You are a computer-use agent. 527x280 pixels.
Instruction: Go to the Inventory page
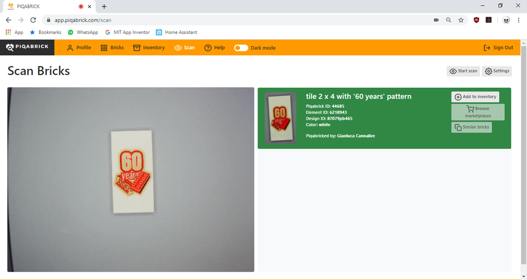[x=149, y=48]
